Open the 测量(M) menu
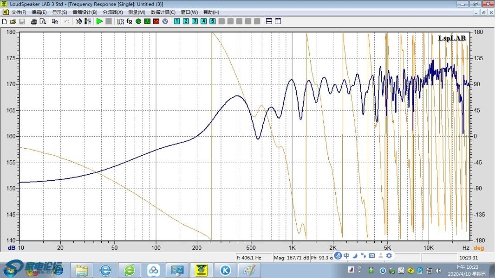495x278 pixels. click(x=137, y=12)
